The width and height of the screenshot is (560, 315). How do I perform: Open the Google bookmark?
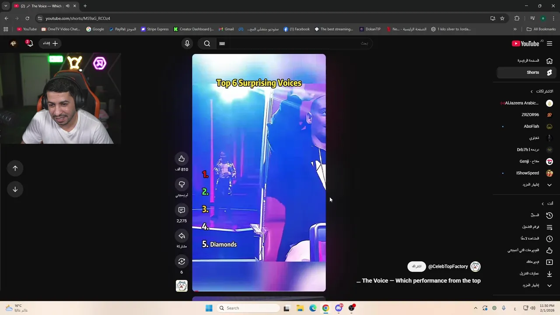tap(95, 29)
